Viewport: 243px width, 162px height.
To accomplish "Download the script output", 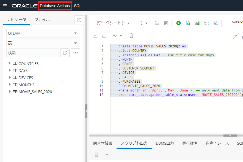I will [x=107, y=154].
